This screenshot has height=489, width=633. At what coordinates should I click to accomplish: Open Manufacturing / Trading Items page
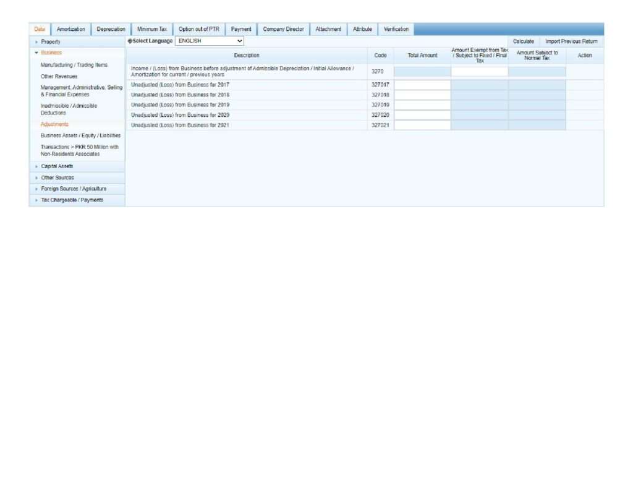click(x=74, y=65)
